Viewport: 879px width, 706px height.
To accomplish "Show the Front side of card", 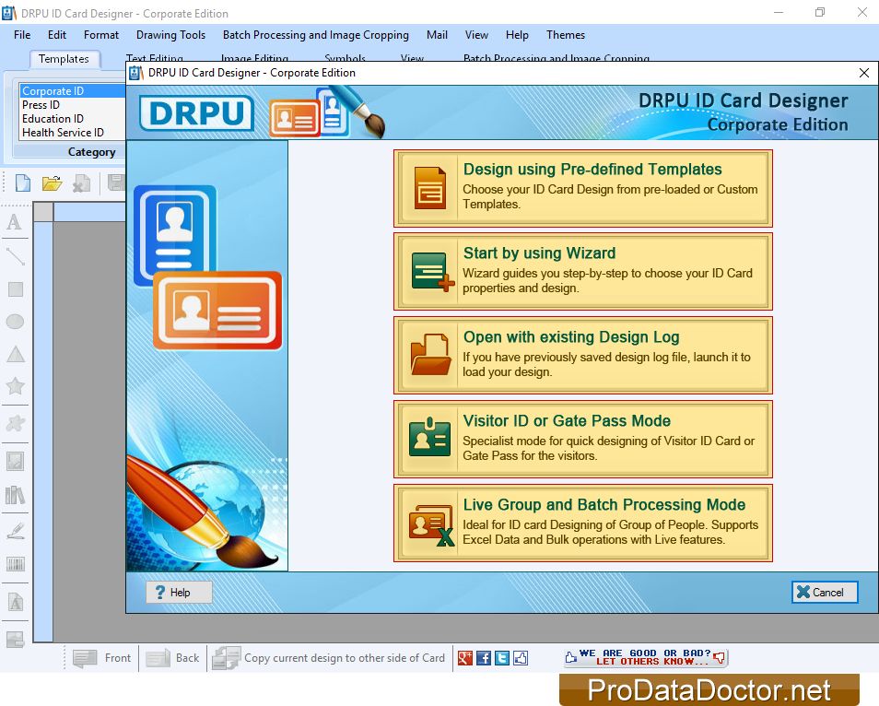I will pos(101,658).
